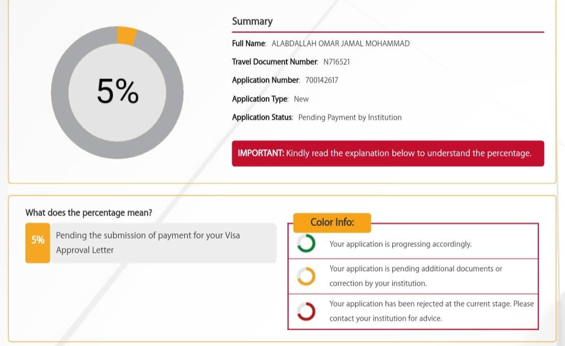The height and width of the screenshot is (346, 565).
Task: Click 'Your application is progressing accordingly' text
Action: [x=400, y=244]
